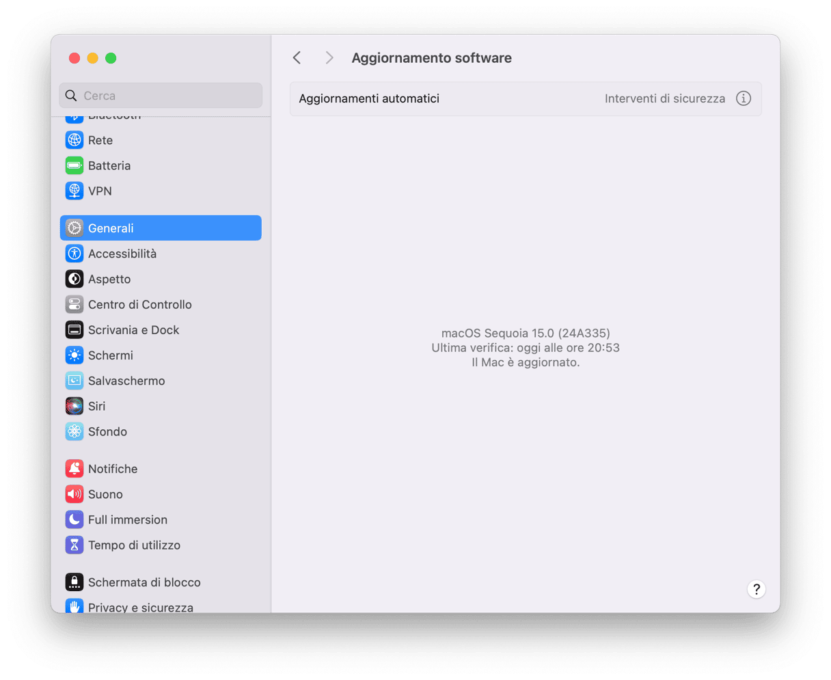Open the Aspetto appearance icon
This screenshot has height=680, width=831.
[x=74, y=279]
